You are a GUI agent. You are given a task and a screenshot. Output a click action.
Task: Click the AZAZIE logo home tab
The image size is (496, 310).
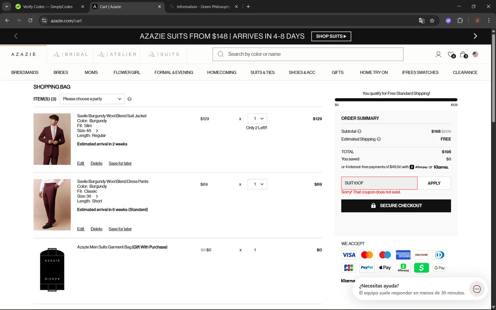[x=23, y=54]
